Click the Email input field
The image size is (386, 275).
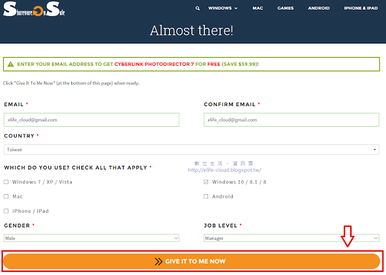coord(92,119)
